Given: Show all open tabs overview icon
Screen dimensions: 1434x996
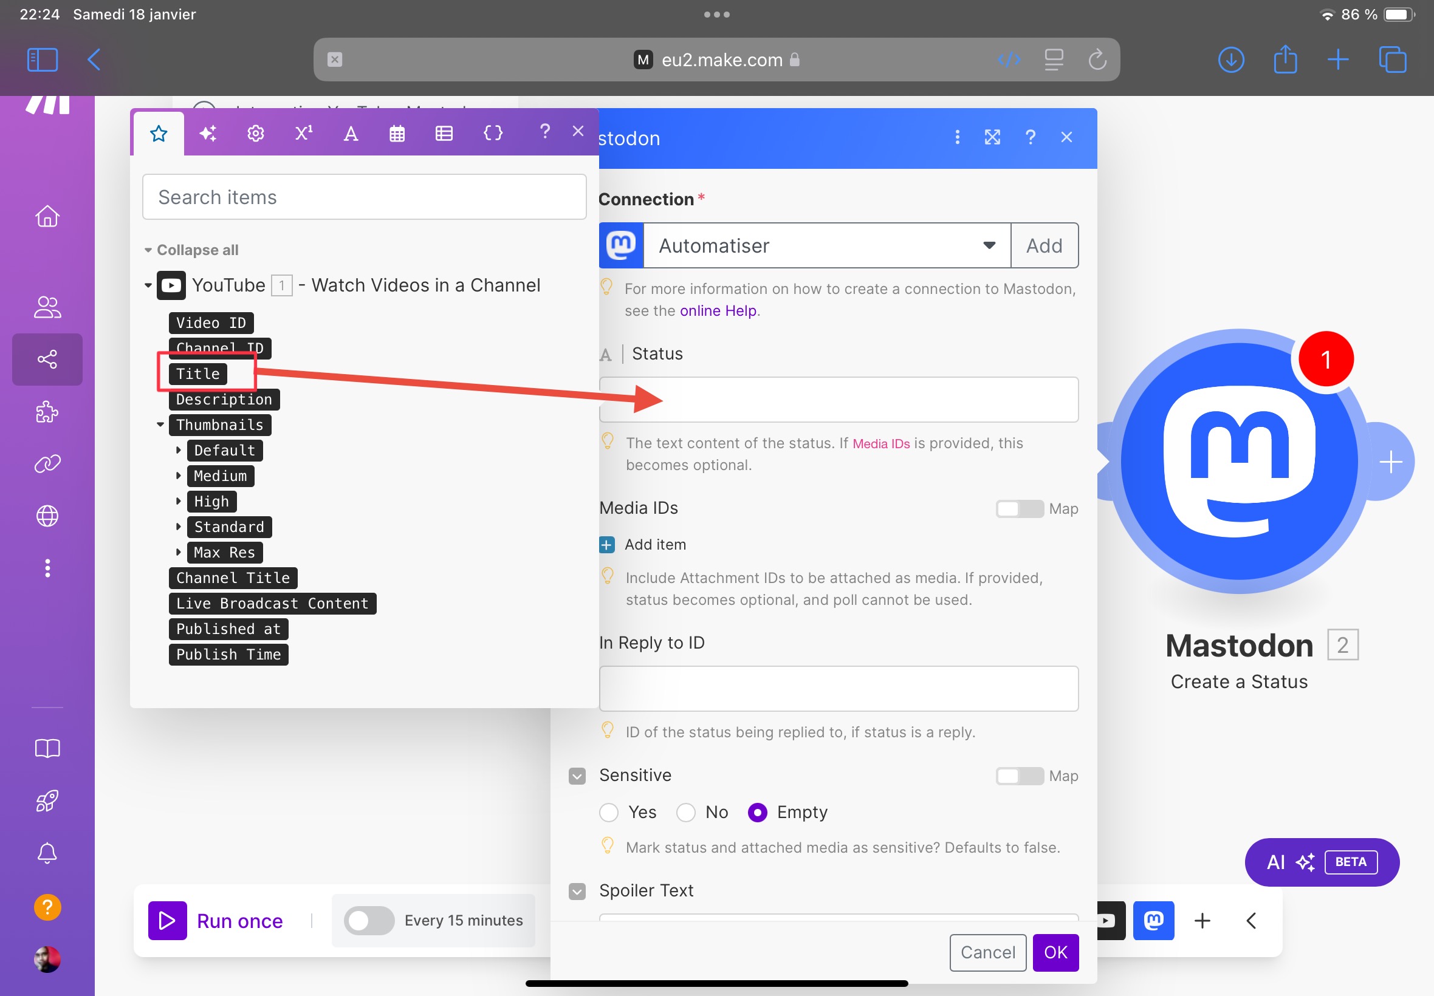Looking at the screenshot, I should [1392, 60].
